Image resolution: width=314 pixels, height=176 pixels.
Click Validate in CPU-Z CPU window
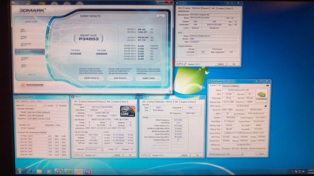point(117,155)
